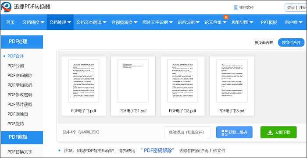The height and width of the screenshot is (158, 307).
Task: Click the download arrow icon in 立即下载
Action: click(x=270, y=133)
